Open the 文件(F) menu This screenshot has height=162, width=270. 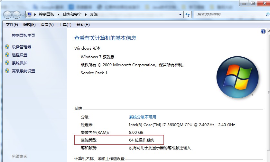[12, 25]
